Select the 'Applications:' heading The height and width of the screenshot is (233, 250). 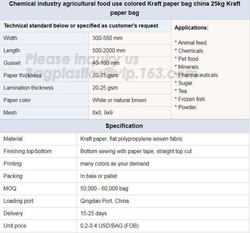point(191,28)
